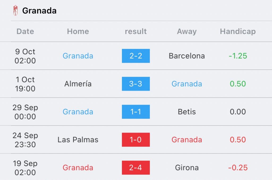The height and width of the screenshot is (180, 272).
Task: Select the Away column header
Action: (187, 32)
